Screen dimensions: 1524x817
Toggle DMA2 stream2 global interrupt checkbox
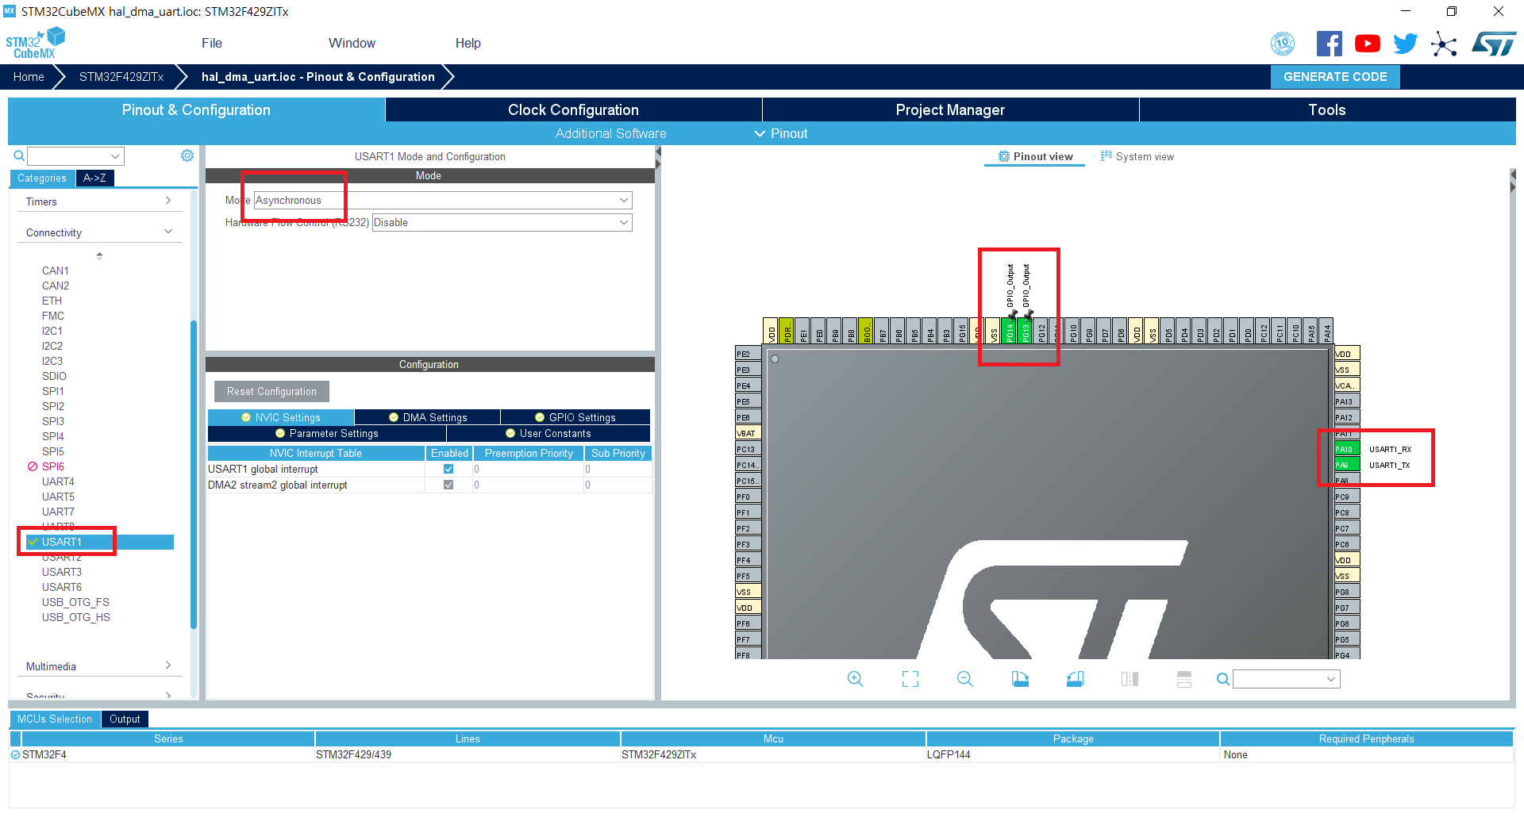pos(448,485)
